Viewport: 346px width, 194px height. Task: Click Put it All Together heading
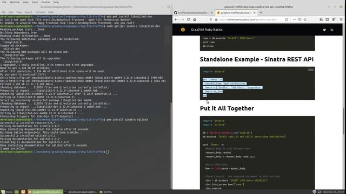(227, 108)
